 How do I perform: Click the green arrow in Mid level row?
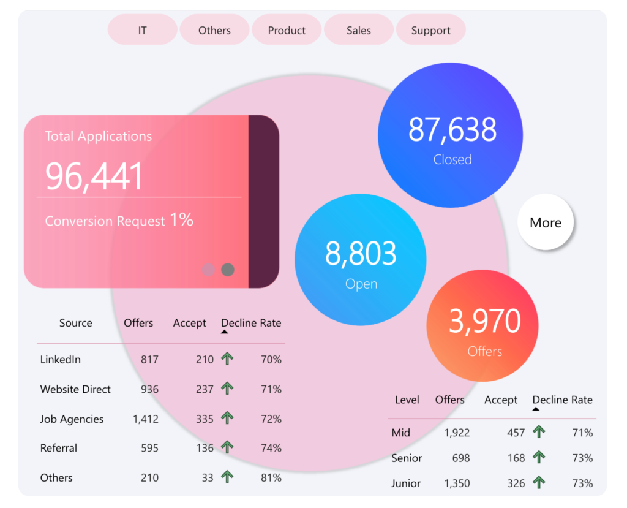point(539,433)
